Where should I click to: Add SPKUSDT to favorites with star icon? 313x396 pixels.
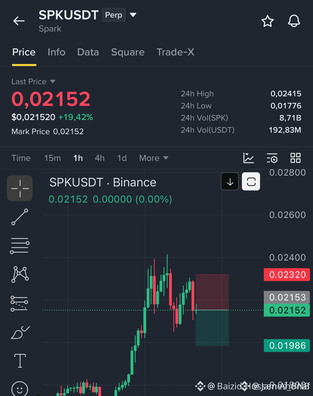tap(267, 21)
